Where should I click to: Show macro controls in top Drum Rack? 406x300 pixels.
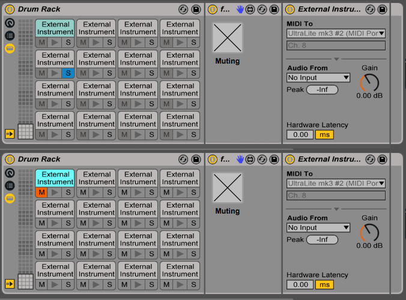[10, 23]
